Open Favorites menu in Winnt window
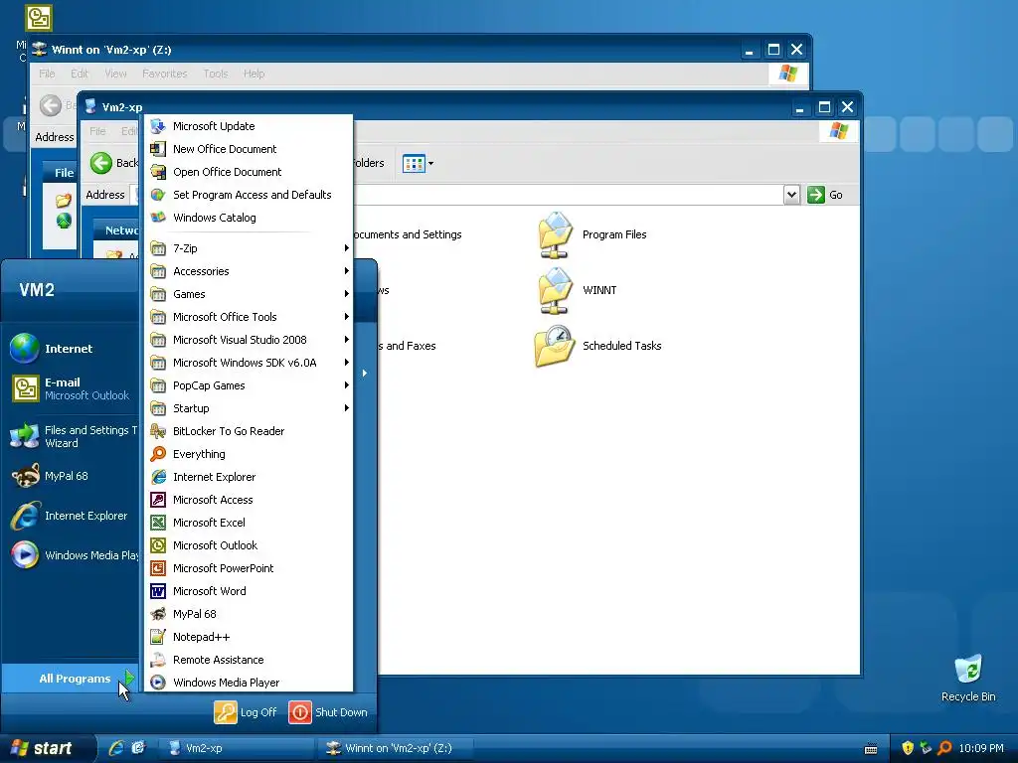Image resolution: width=1018 pixels, height=763 pixels. (164, 74)
